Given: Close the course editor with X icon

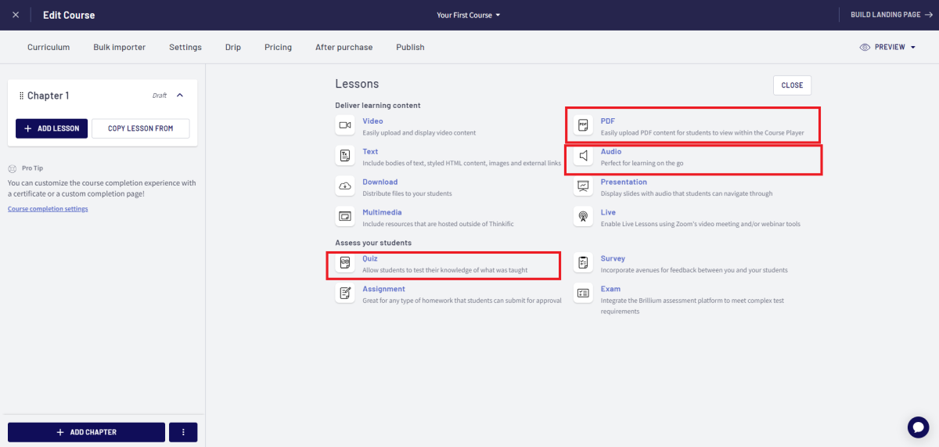Looking at the screenshot, I should (16, 15).
